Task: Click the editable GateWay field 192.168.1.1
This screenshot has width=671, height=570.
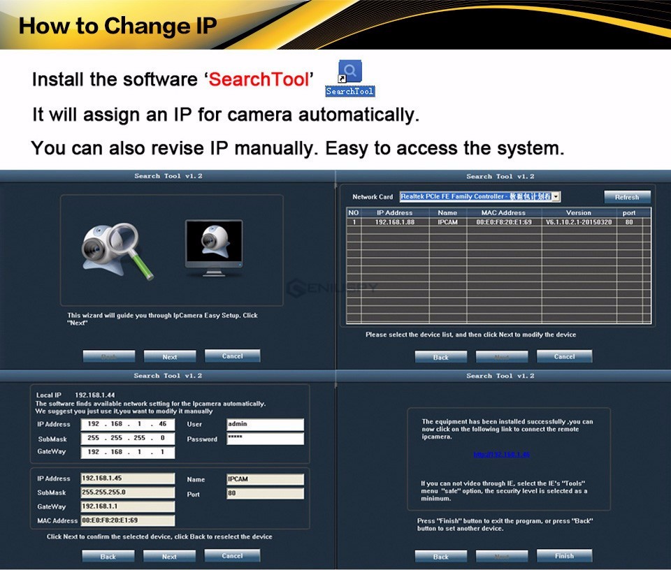Action: pos(127,453)
